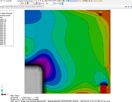Click the undo arrow in field toolbar
The width and height of the screenshot is (132, 102).
point(30,3)
